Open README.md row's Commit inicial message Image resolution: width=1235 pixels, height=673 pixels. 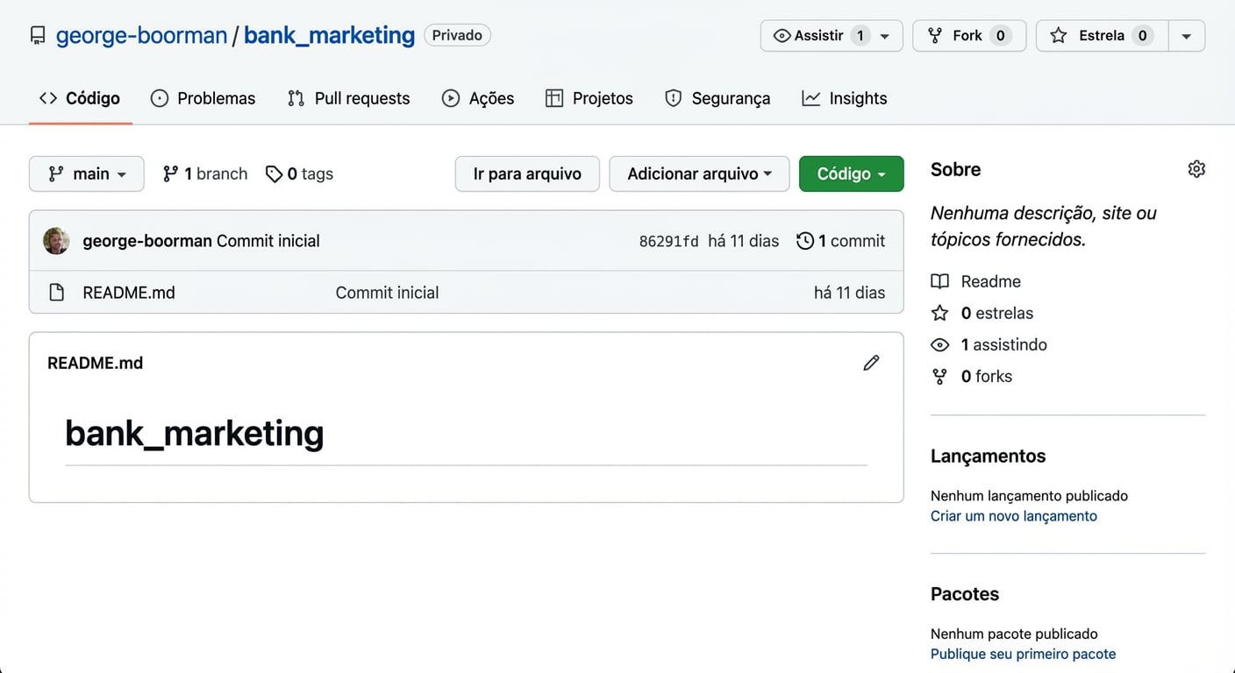click(387, 293)
